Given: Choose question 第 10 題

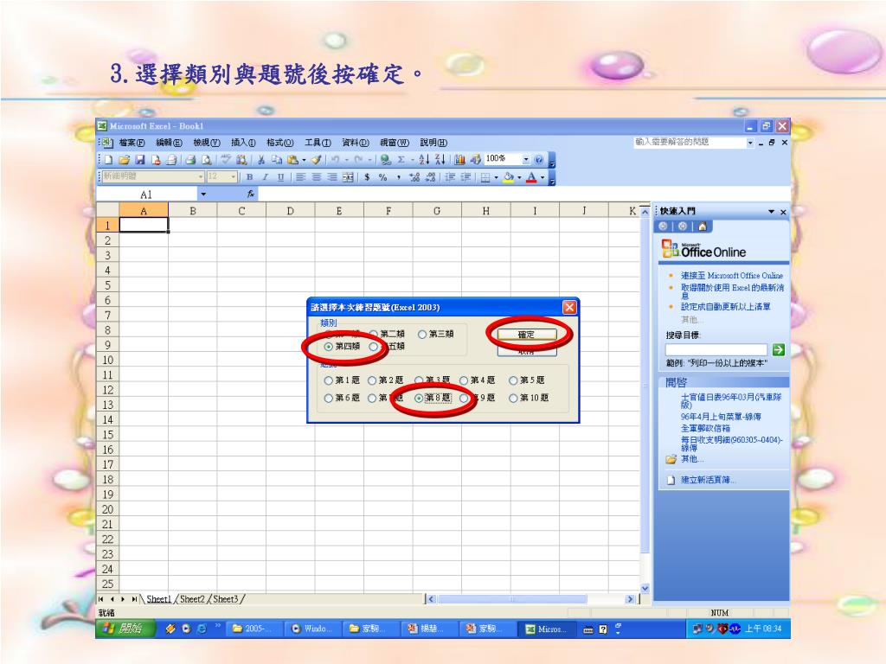Looking at the screenshot, I should pos(513,398).
